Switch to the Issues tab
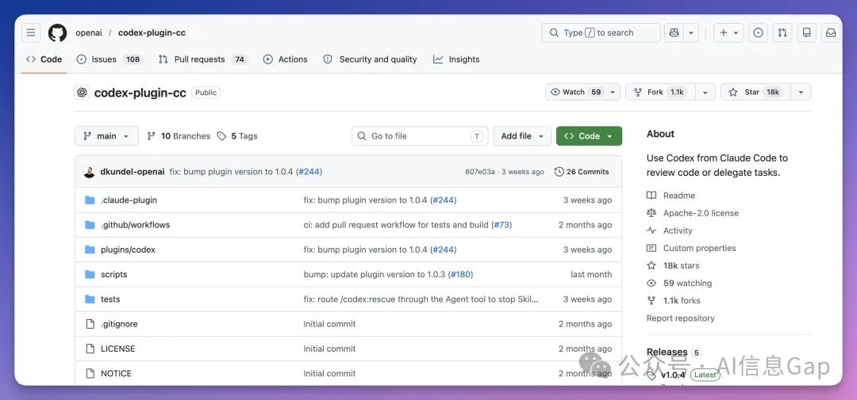 pos(109,59)
